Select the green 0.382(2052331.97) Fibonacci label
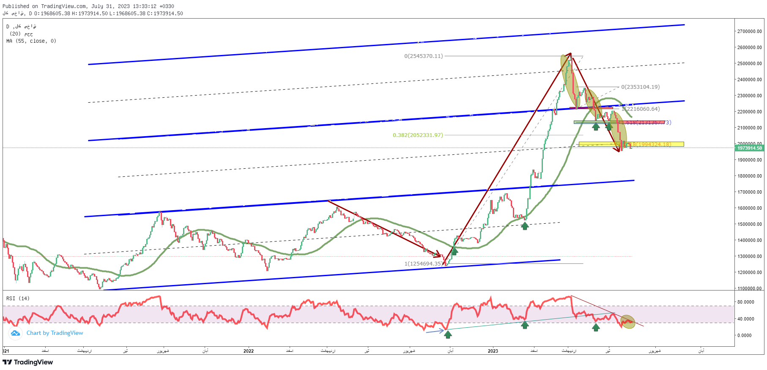Image resolution: width=767 pixels, height=370 pixels. [418, 135]
